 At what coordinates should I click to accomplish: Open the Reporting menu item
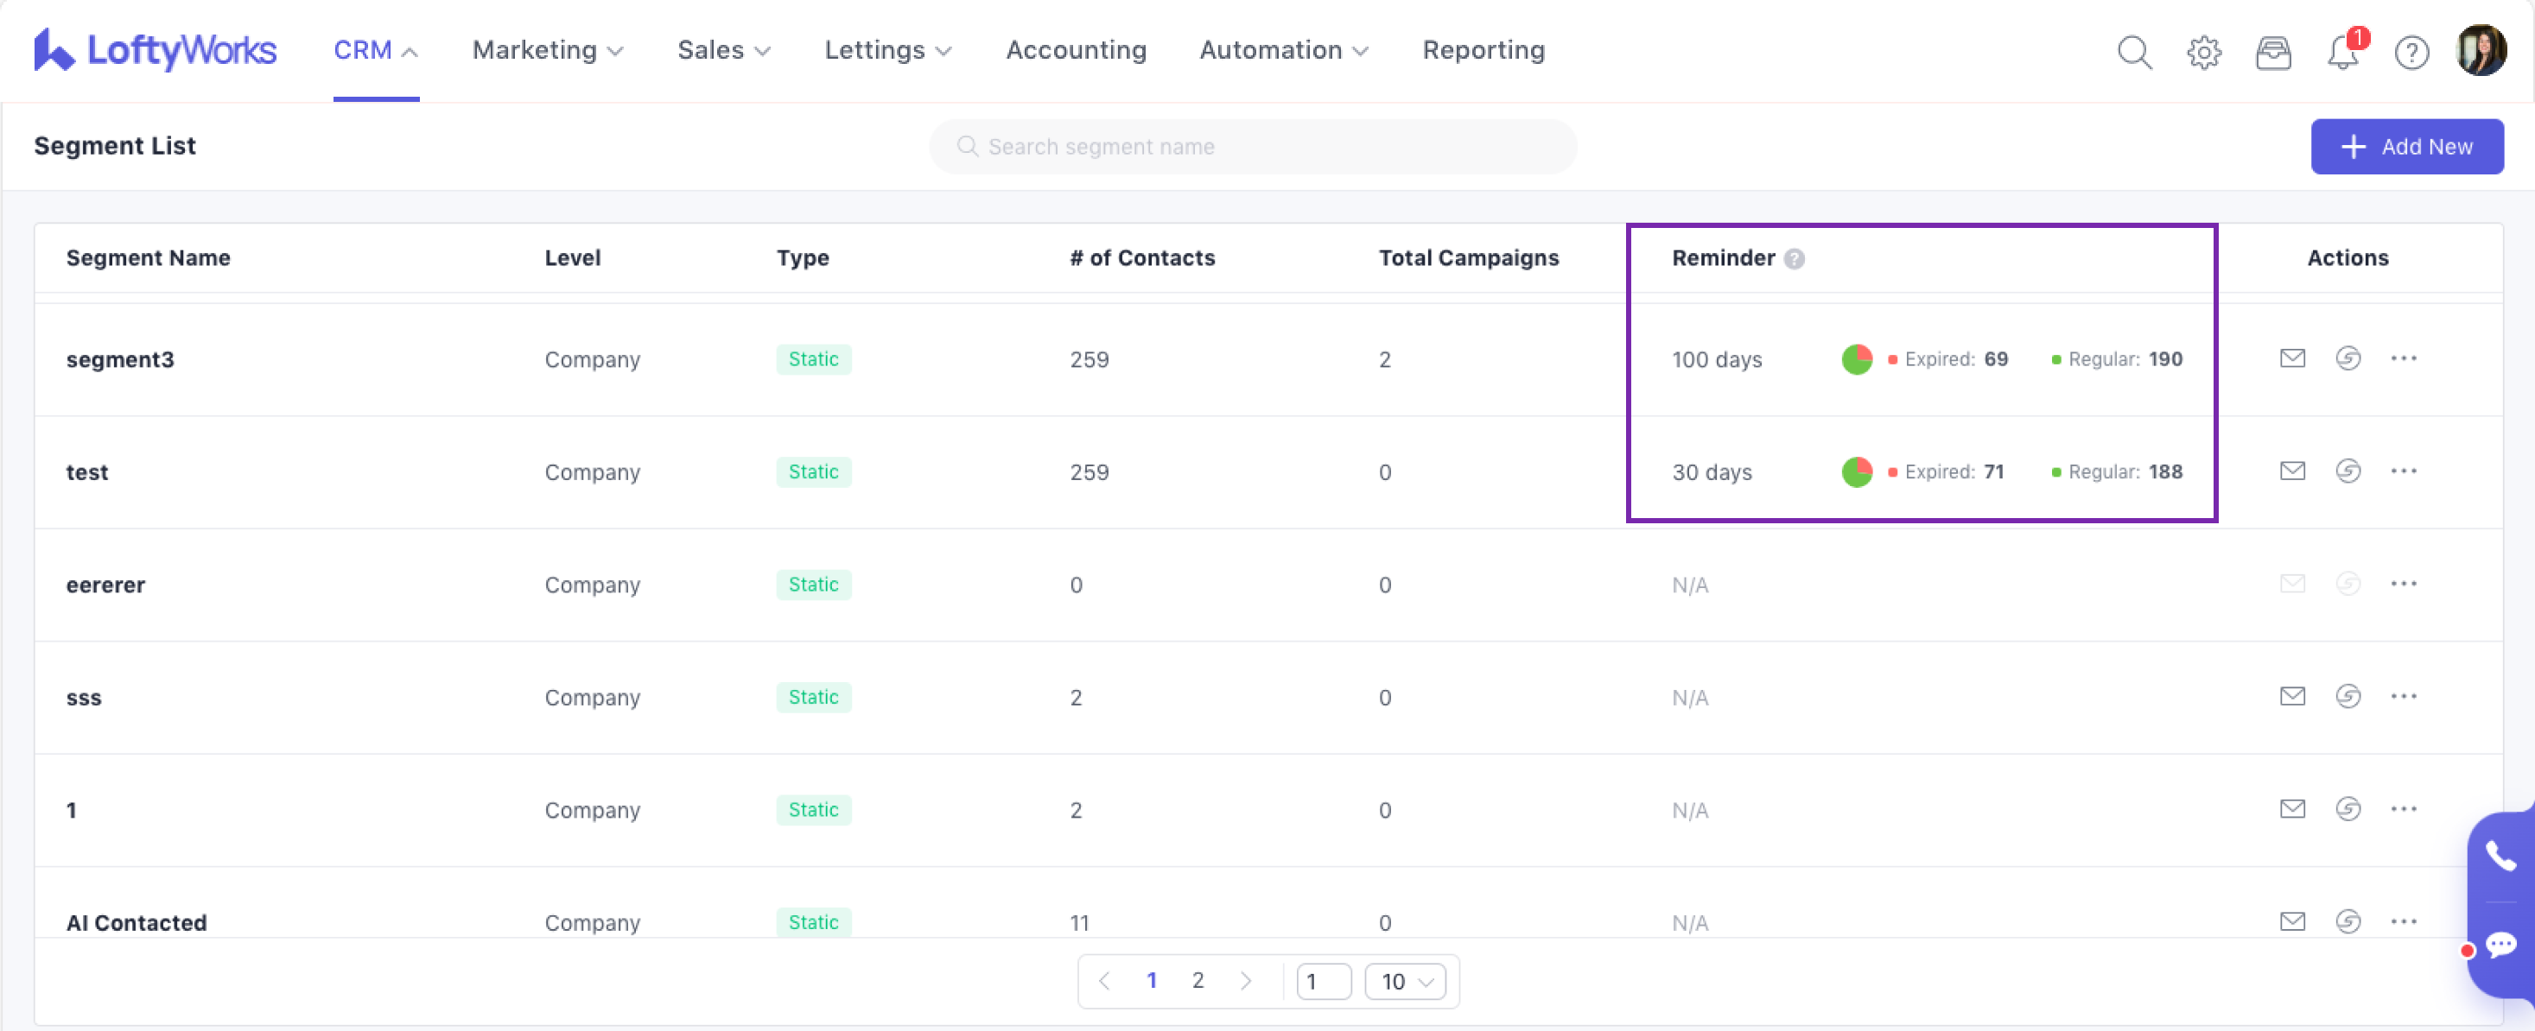[x=1483, y=50]
